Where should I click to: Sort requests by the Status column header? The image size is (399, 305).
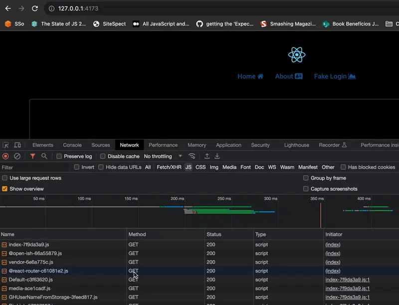click(214, 234)
